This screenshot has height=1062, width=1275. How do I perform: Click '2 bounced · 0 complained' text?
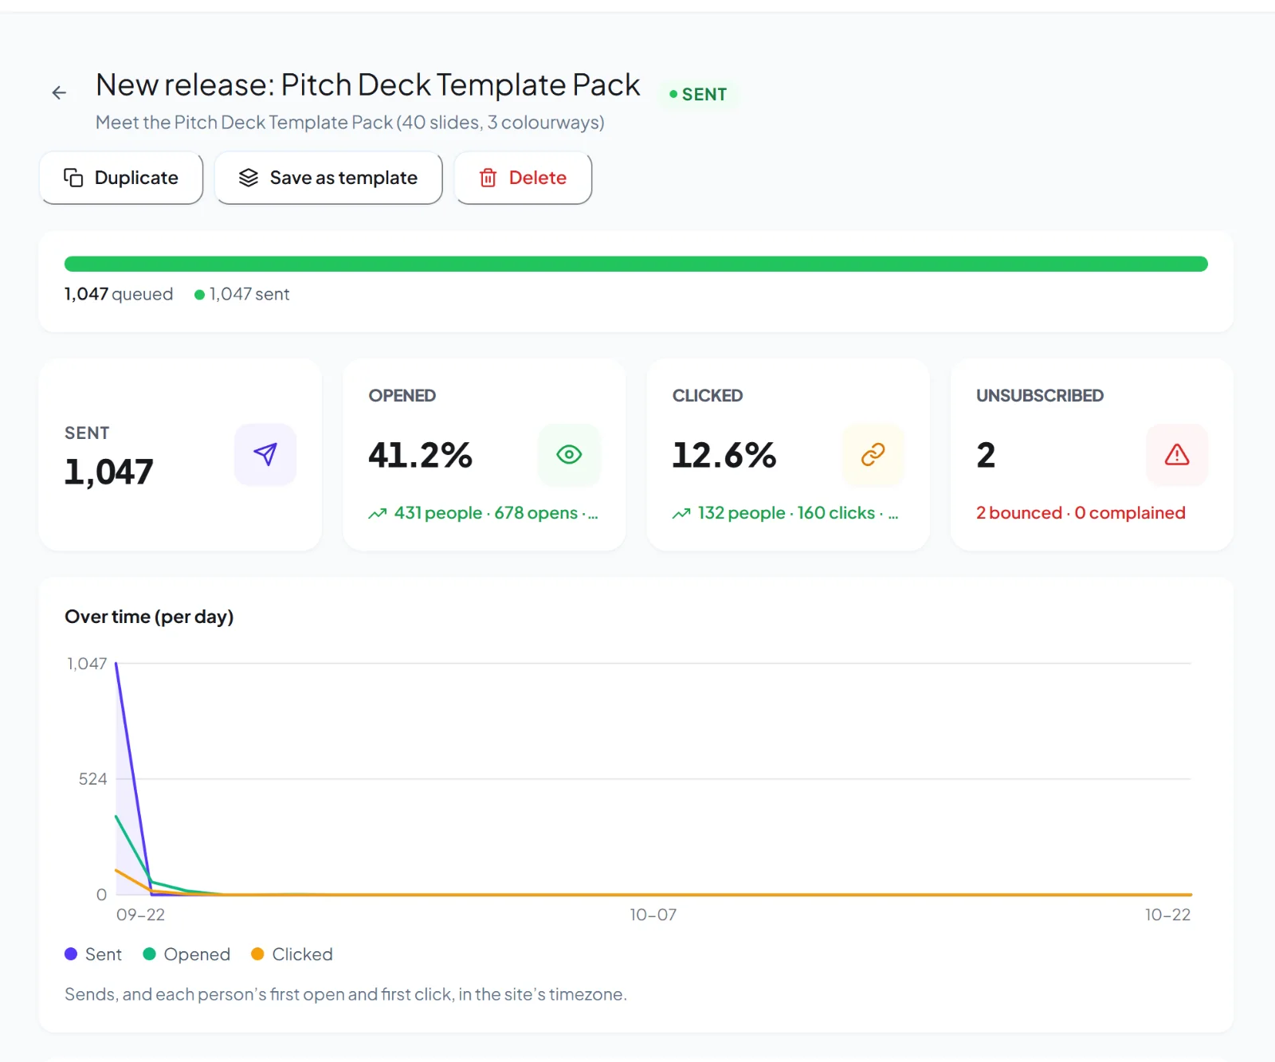1081,513
